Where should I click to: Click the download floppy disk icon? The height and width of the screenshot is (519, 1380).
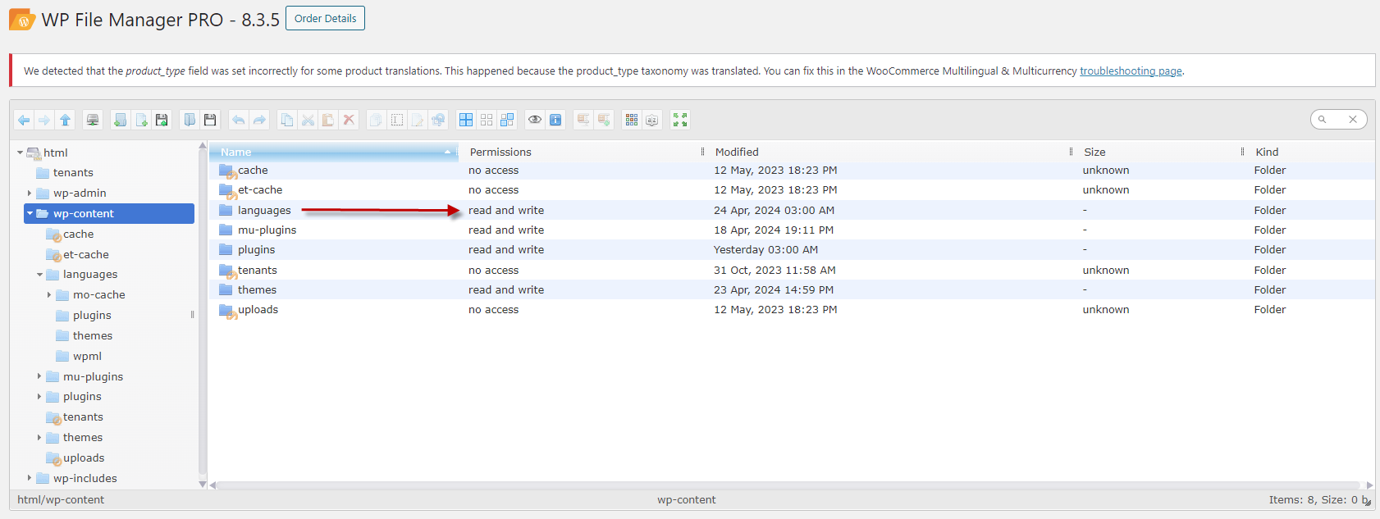(x=210, y=120)
